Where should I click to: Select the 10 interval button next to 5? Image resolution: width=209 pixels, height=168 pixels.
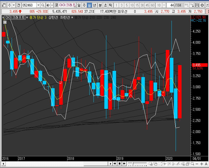coord(132,5)
